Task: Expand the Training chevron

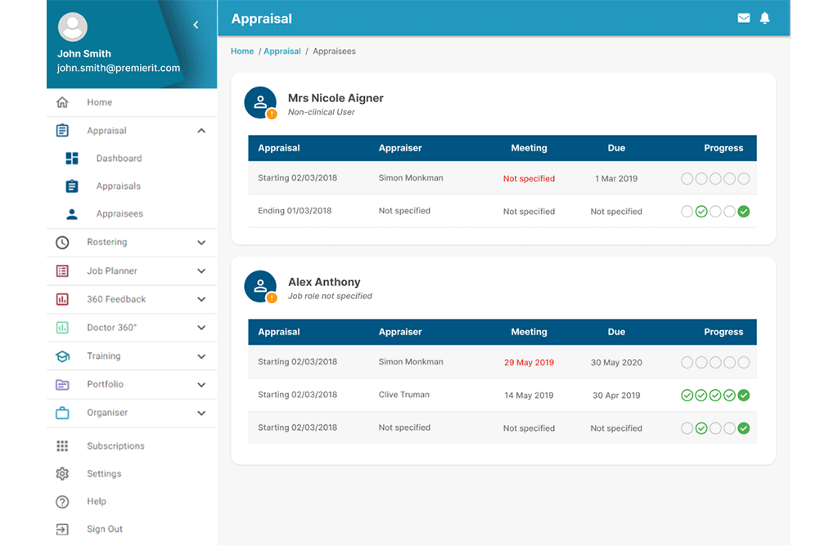Action: tap(201, 356)
